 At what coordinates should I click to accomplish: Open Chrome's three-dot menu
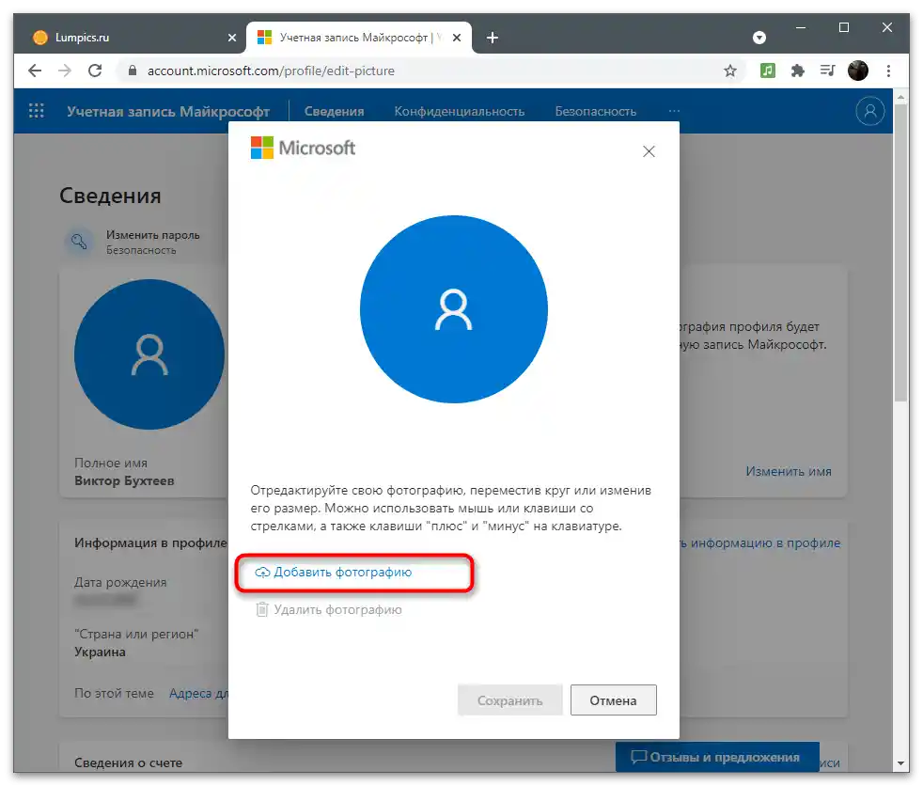(x=888, y=71)
